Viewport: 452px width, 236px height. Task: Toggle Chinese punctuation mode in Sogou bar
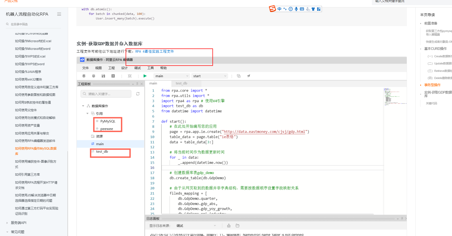[x=285, y=9]
